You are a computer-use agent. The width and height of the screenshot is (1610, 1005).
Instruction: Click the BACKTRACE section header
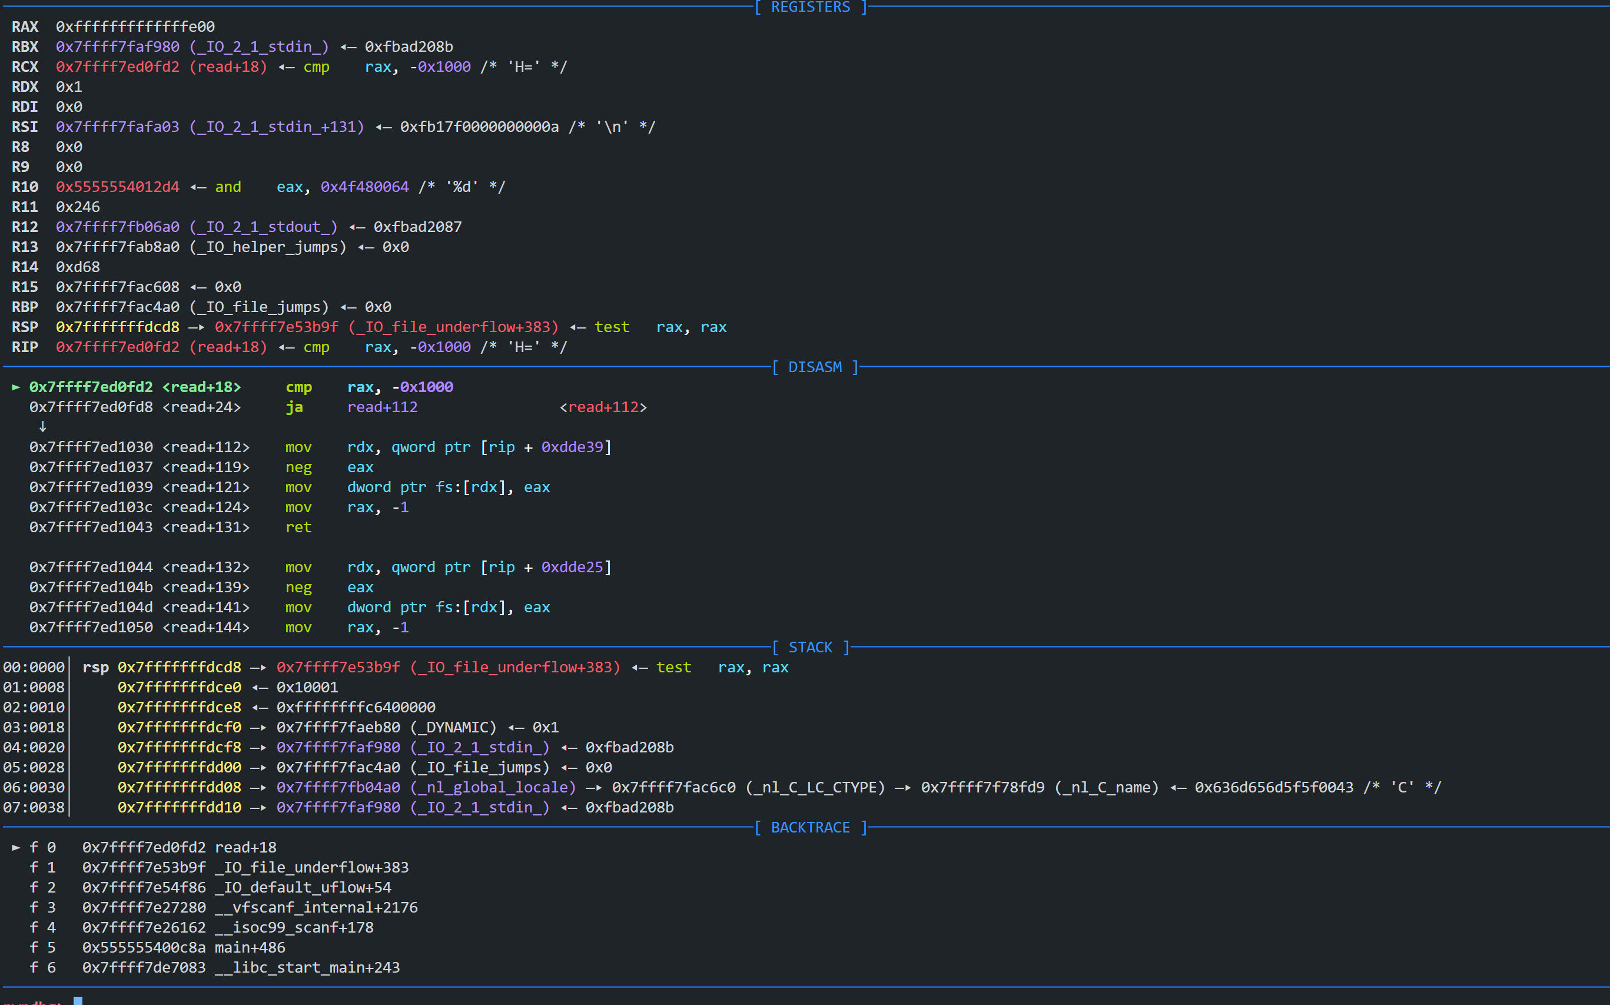tap(810, 828)
